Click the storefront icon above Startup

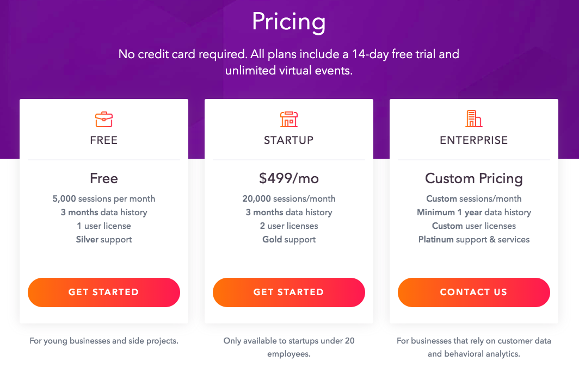[x=289, y=119]
